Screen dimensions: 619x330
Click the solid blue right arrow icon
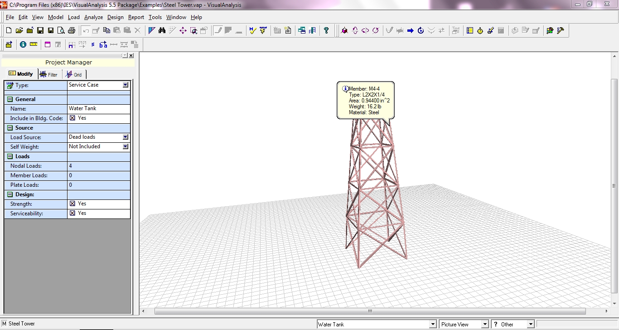[x=411, y=31]
